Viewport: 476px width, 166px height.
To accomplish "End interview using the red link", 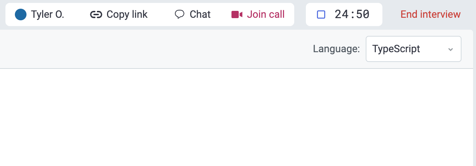I will pyautogui.click(x=431, y=14).
